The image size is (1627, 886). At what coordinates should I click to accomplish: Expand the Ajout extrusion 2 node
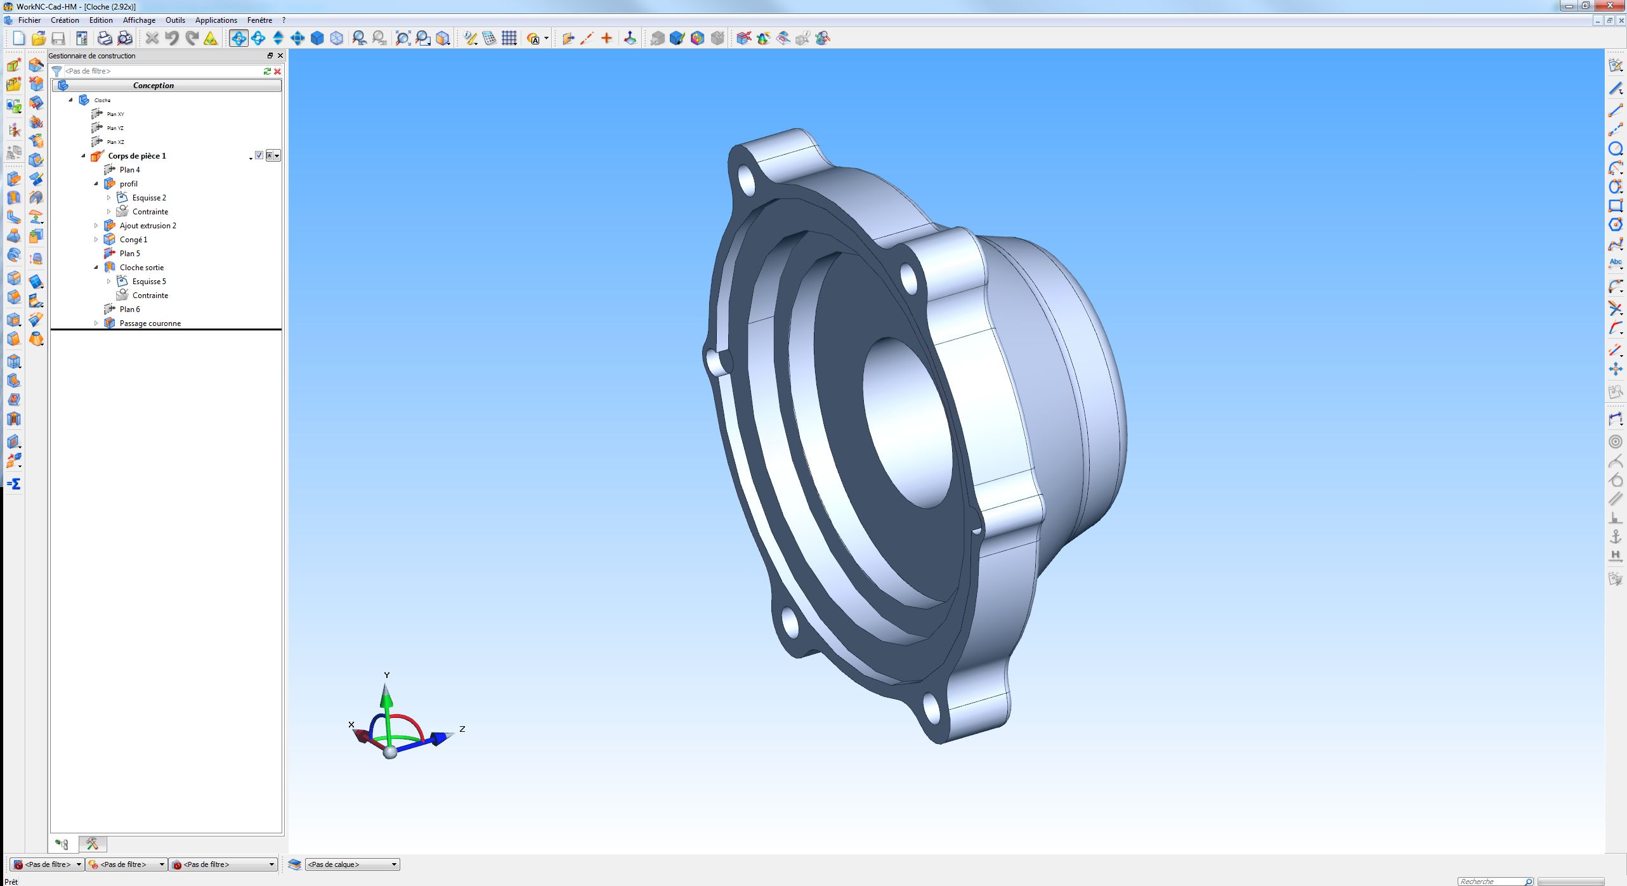[x=96, y=226]
